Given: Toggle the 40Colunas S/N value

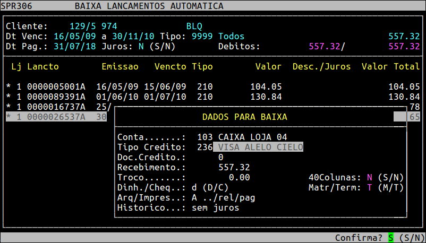Looking at the screenshot, I should (x=370, y=177).
